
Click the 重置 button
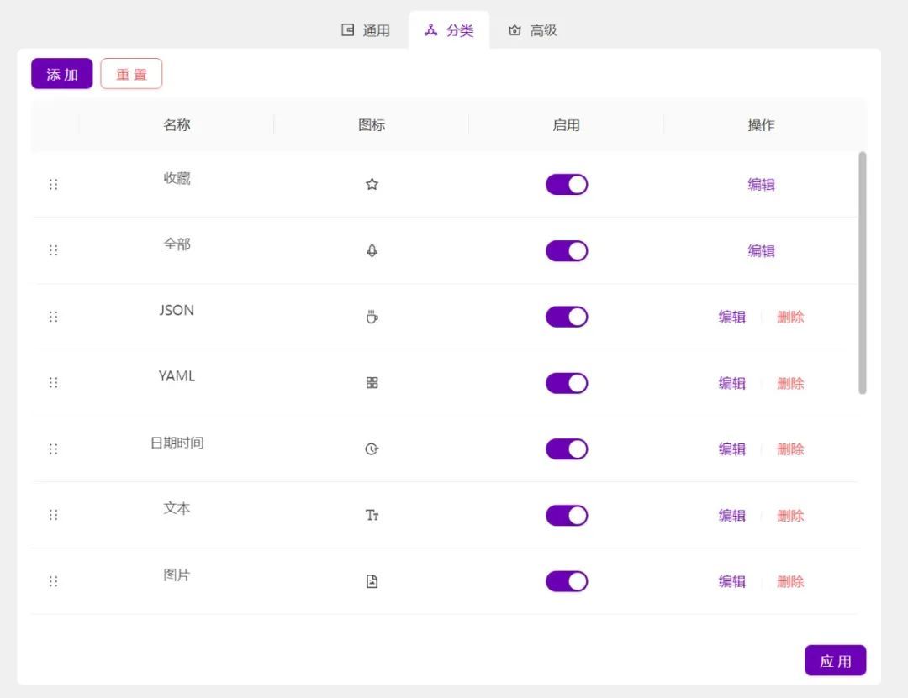[x=131, y=74]
